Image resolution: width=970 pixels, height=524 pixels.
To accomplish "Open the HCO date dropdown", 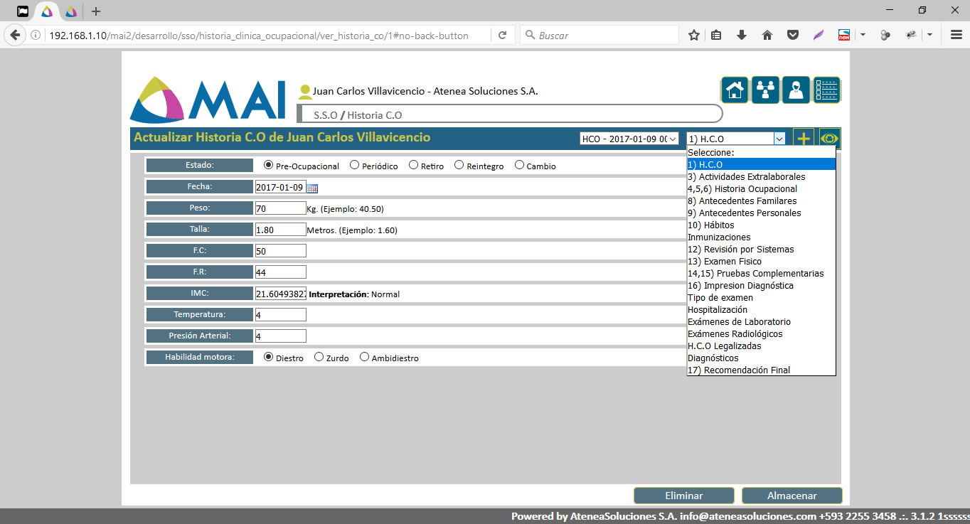I will click(x=629, y=139).
